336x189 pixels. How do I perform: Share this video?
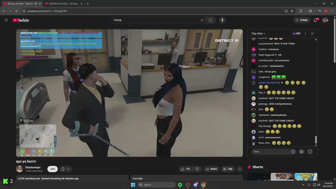(211, 169)
